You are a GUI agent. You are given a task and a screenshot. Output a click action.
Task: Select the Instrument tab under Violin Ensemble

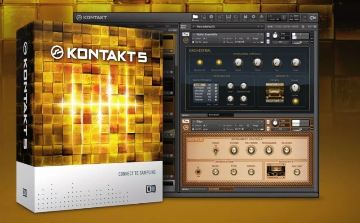[x=220, y=115]
